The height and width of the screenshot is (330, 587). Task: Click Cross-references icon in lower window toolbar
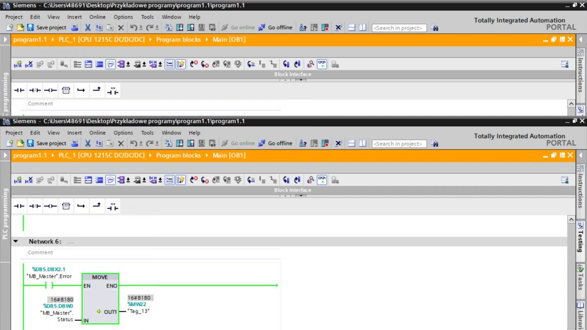[338, 143]
